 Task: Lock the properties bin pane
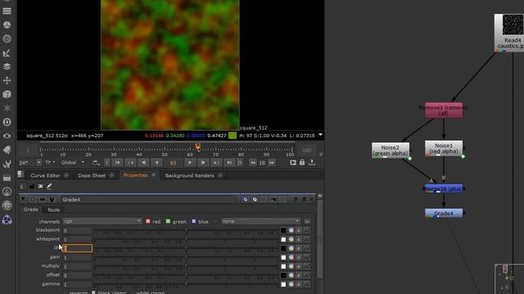pos(32,186)
